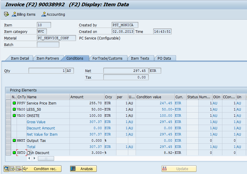Click the left scroll arrow under the pricing table
This screenshot has width=247, height=174.
coord(29,158)
